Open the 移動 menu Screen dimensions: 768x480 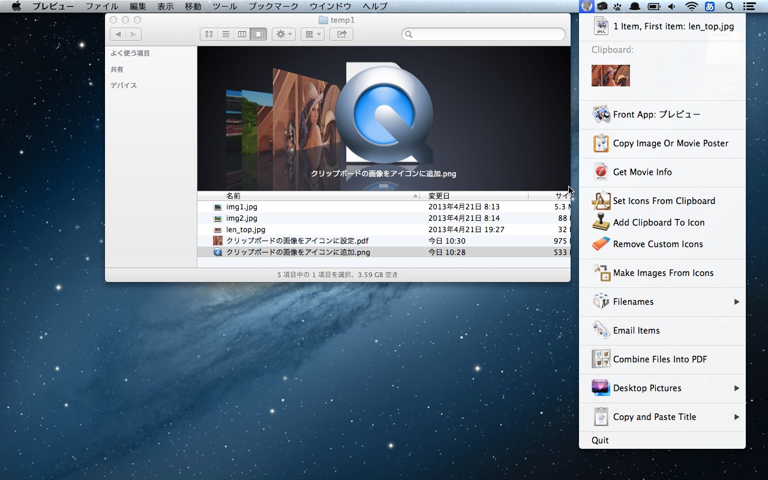pos(193,7)
